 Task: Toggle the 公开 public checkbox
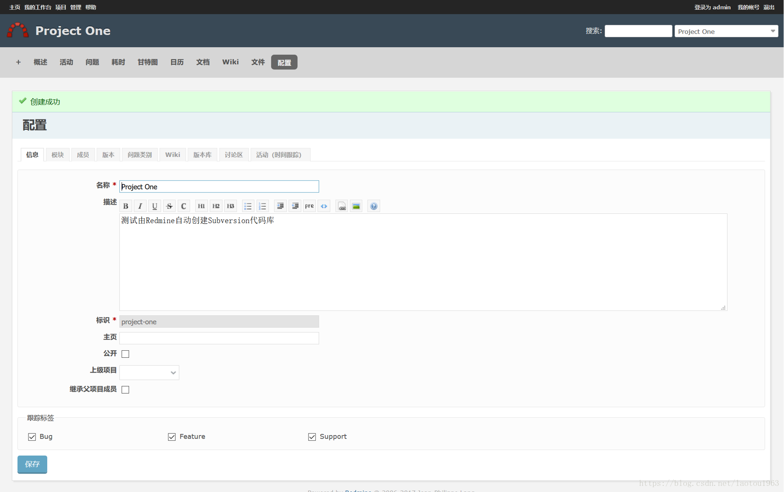pos(125,354)
